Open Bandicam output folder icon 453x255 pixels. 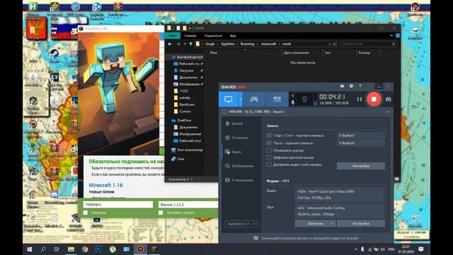pyautogui.click(x=342, y=86)
